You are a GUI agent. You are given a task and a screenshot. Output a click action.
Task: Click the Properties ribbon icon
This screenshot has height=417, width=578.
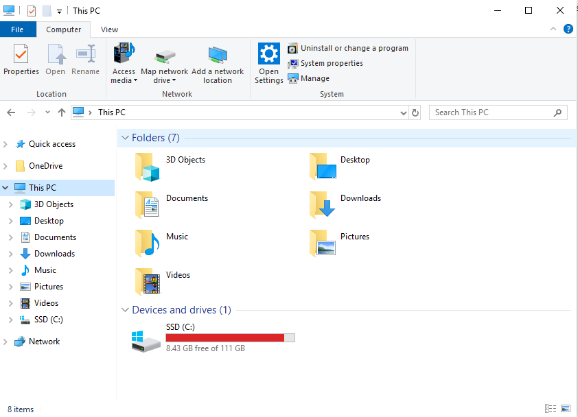21,53
